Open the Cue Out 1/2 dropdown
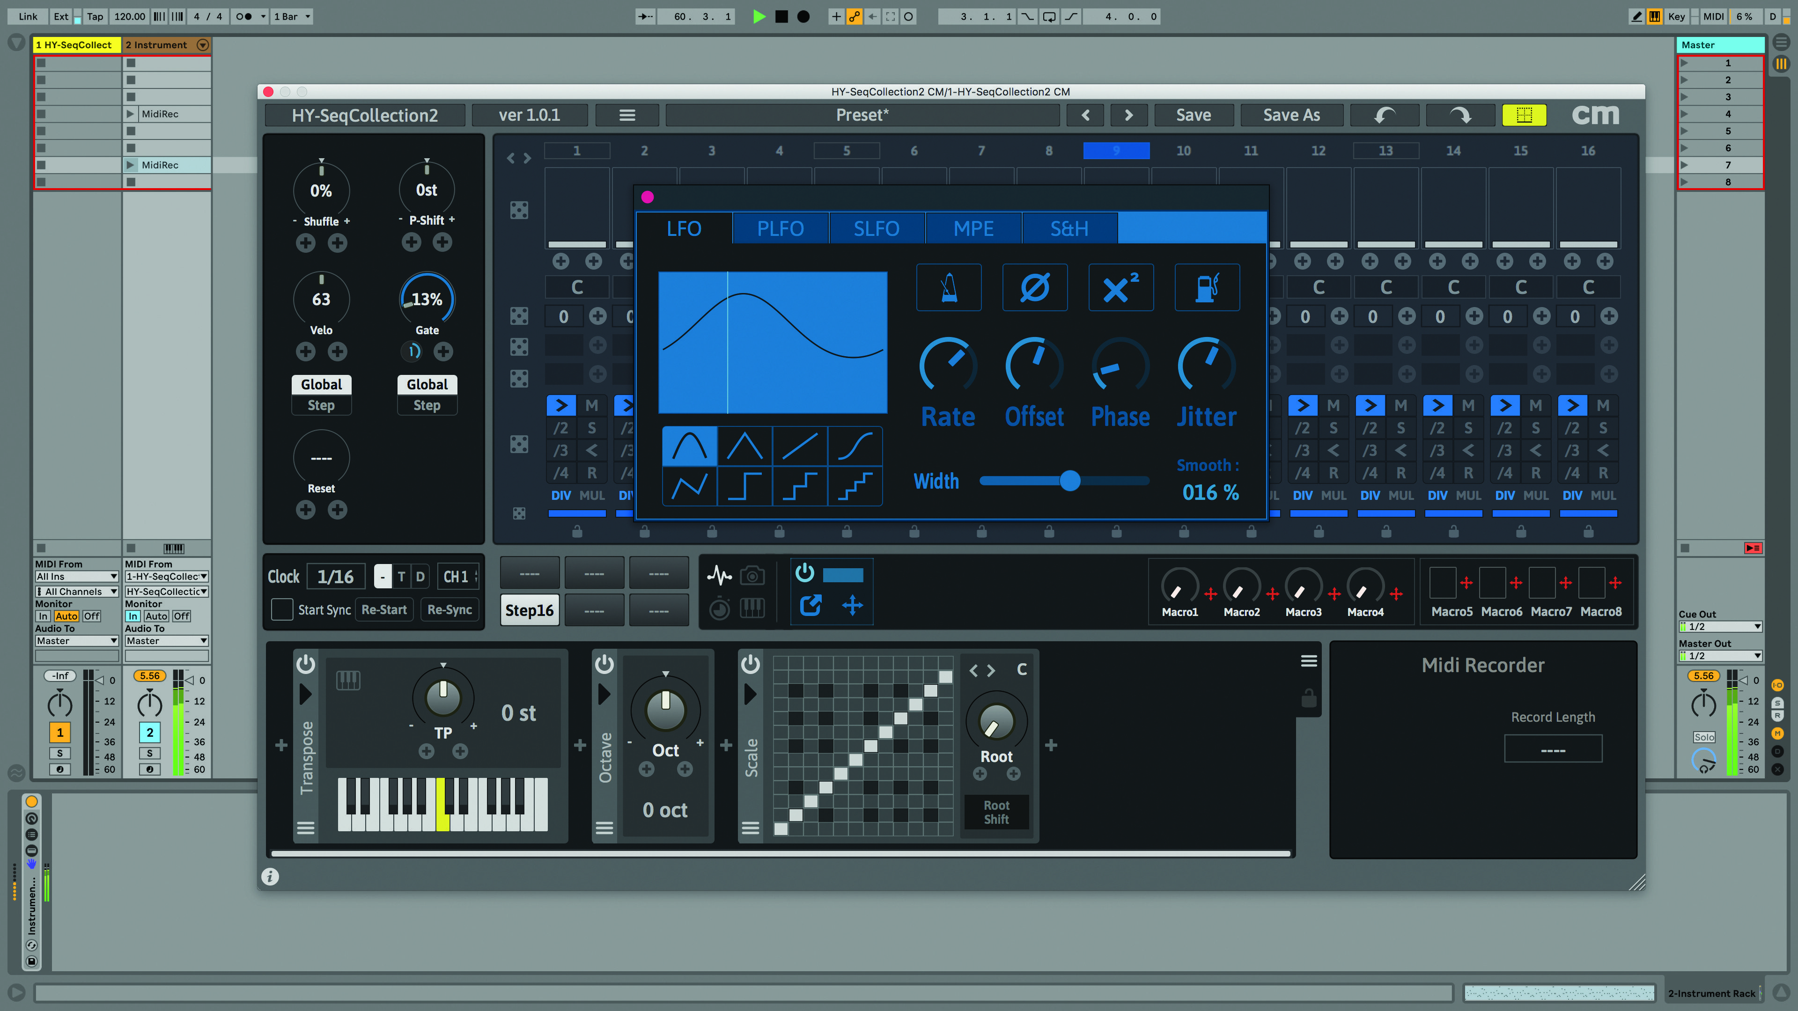The image size is (1798, 1011). tap(1721, 627)
